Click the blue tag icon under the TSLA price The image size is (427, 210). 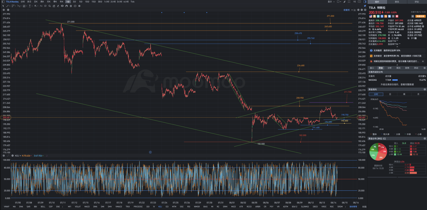point(389,16)
